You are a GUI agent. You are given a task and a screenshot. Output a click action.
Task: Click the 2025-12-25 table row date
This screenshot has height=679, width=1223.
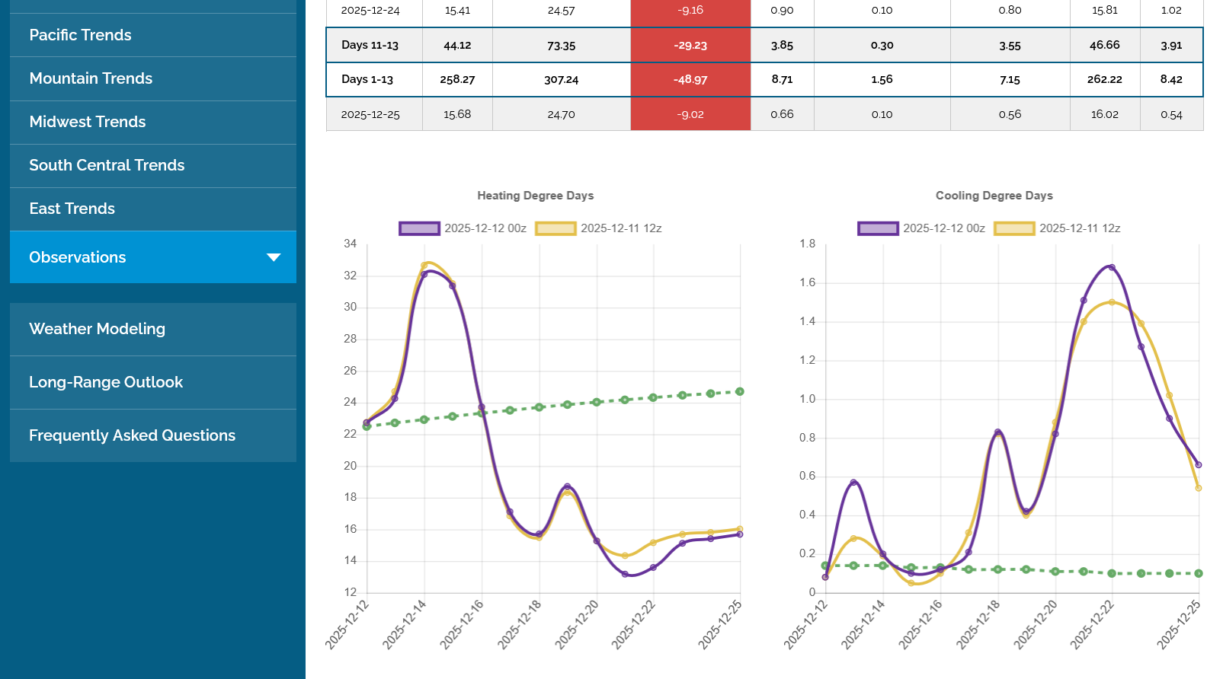(370, 114)
